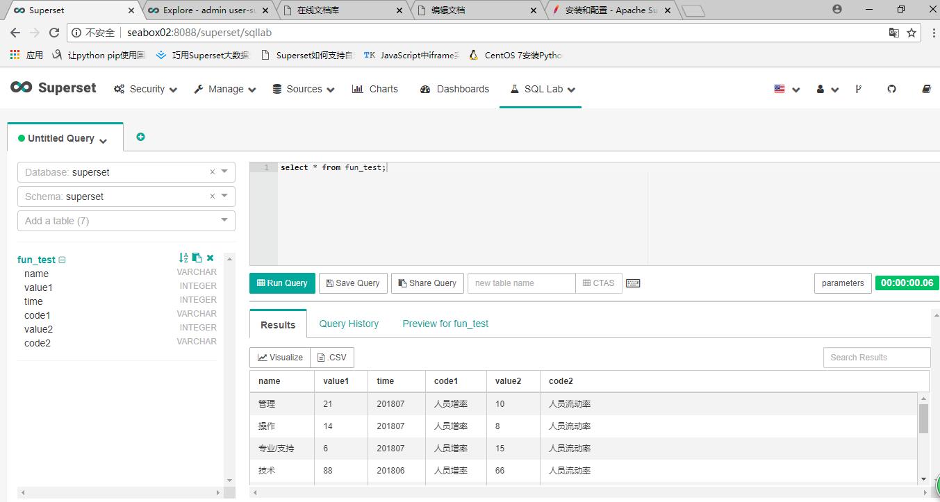Open the Security menu
940x502 pixels.
[x=145, y=89]
